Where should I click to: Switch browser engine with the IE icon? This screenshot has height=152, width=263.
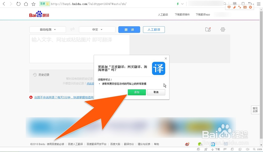point(232,149)
